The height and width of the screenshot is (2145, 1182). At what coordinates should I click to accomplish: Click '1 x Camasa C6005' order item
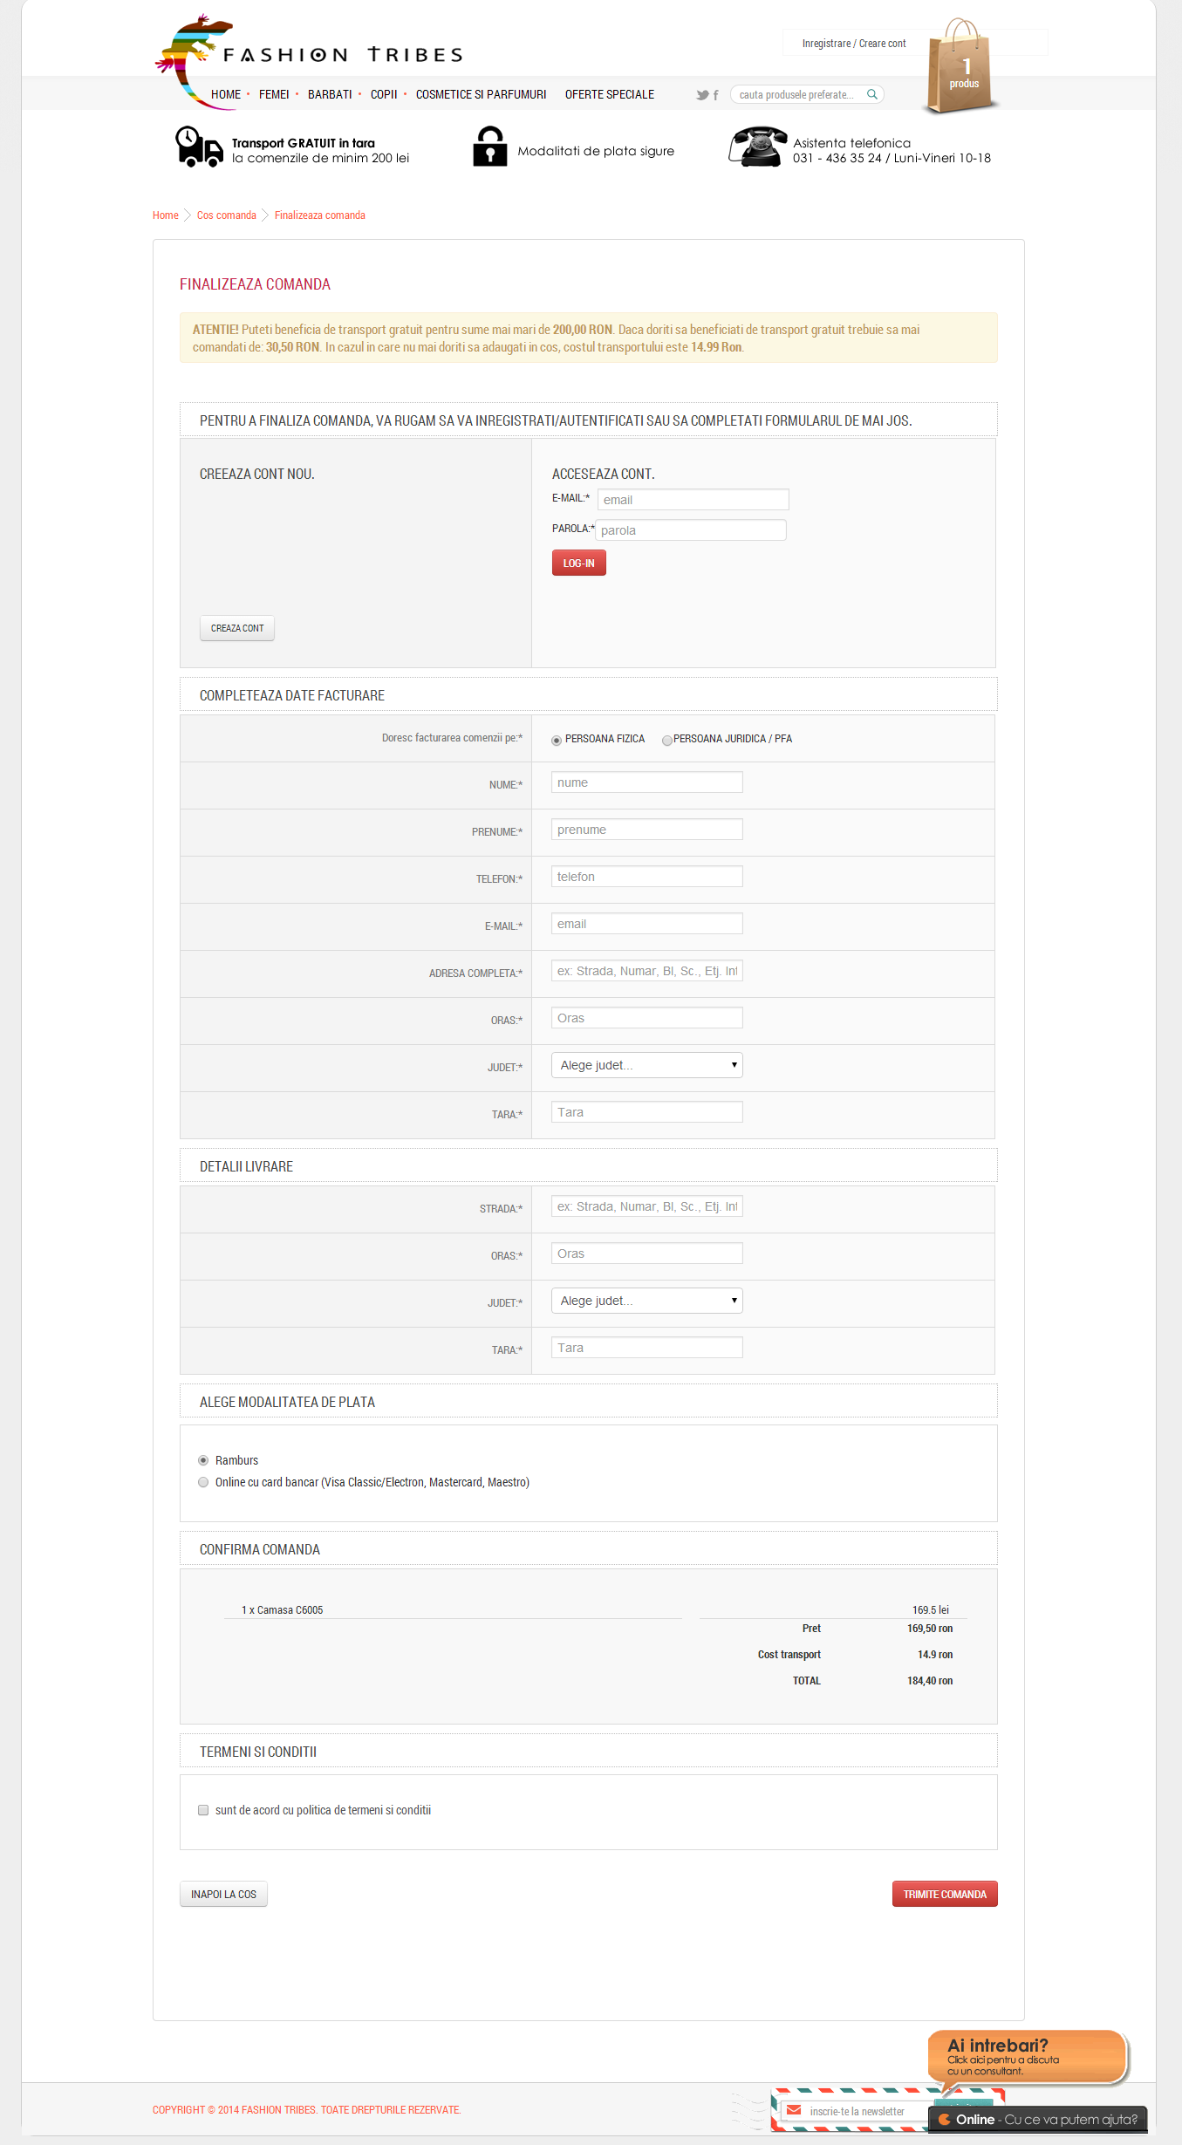tap(283, 1610)
